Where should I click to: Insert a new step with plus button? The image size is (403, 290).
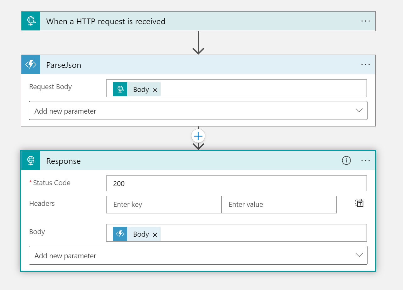point(198,136)
